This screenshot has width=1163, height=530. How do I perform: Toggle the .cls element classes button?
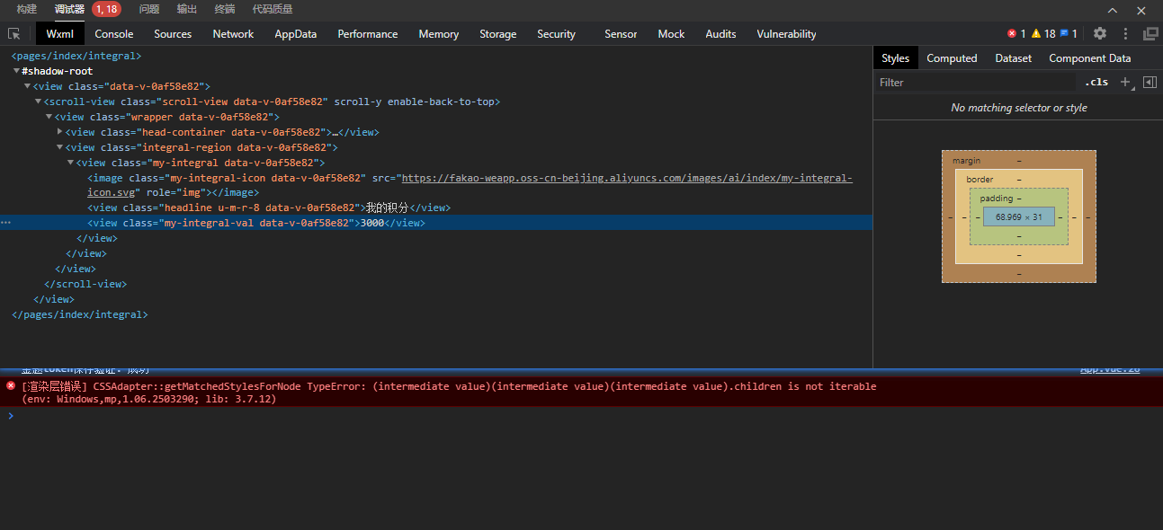[x=1096, y=82]
